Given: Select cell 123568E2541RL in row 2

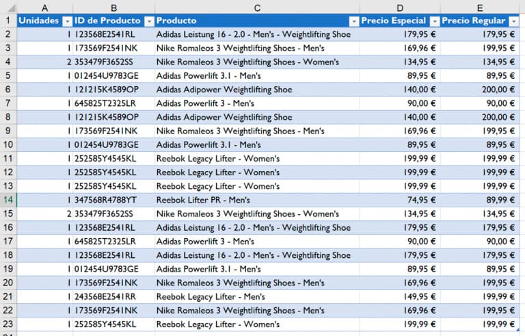Looking at the screenshot, I should [x=114, y=34].
